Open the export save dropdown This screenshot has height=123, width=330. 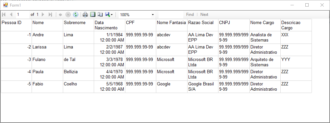[x=109, y=15]
